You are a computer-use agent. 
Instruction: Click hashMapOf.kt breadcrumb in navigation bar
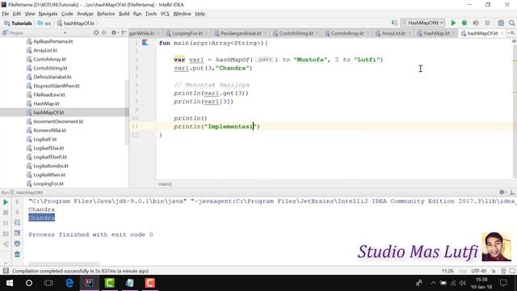pos(76,23)
